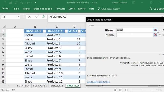Switch to Page Layout view icon
Image resolution: width=164 pixels, height=92 pixels.
click(121, 90)
